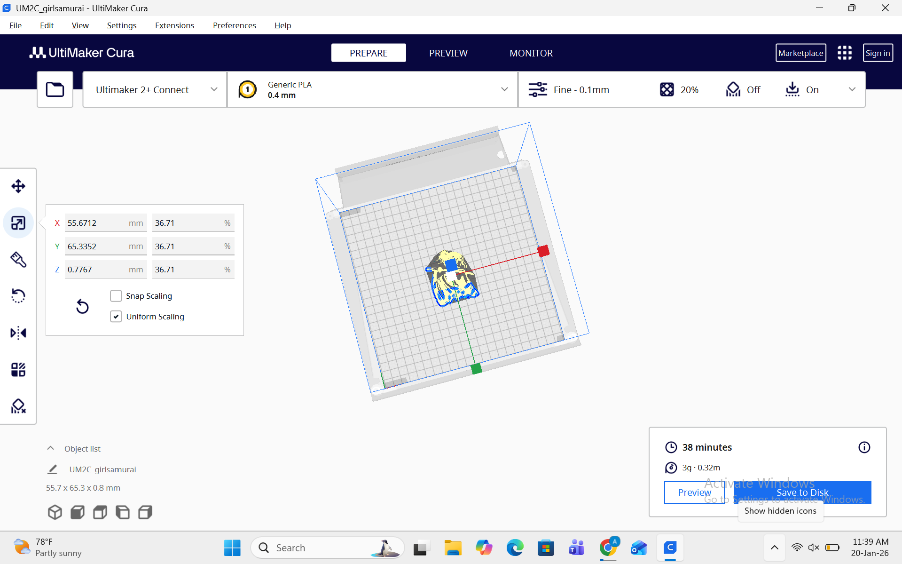
Task: Select the Support Blocker tool
Action: pos(18,406)
